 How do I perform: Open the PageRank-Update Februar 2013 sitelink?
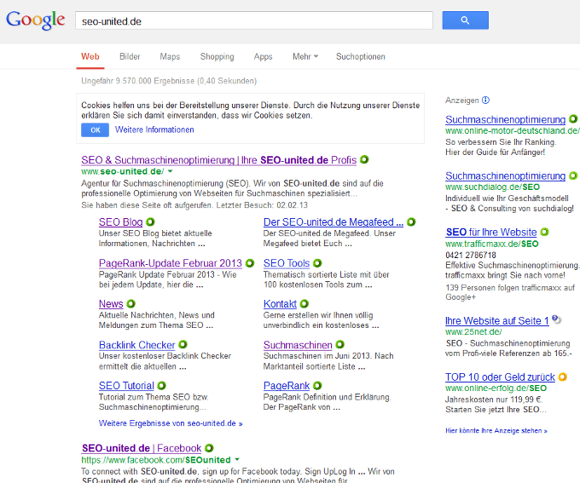170,263
